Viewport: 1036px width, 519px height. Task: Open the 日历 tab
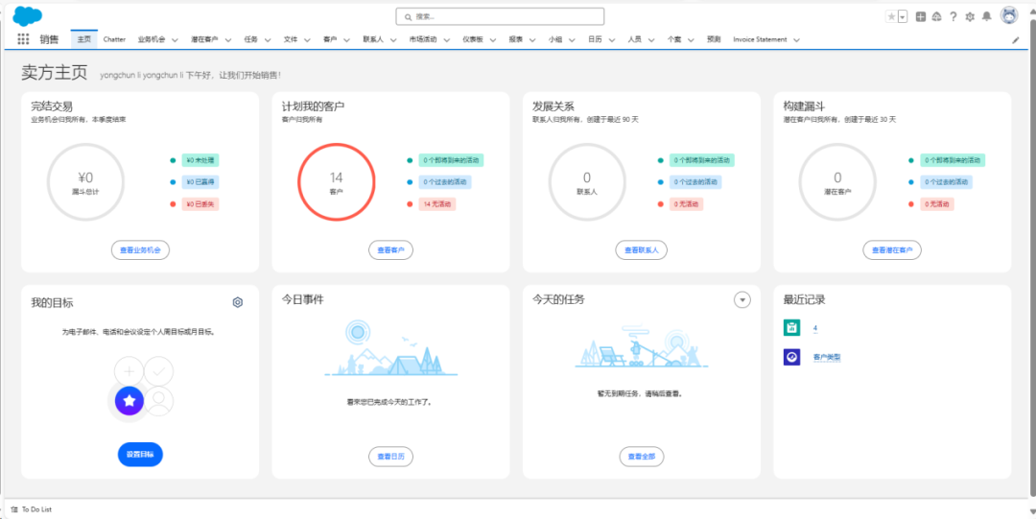(595, 39)
